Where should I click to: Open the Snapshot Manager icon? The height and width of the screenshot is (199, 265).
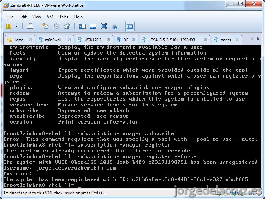(x=67, y=26)
